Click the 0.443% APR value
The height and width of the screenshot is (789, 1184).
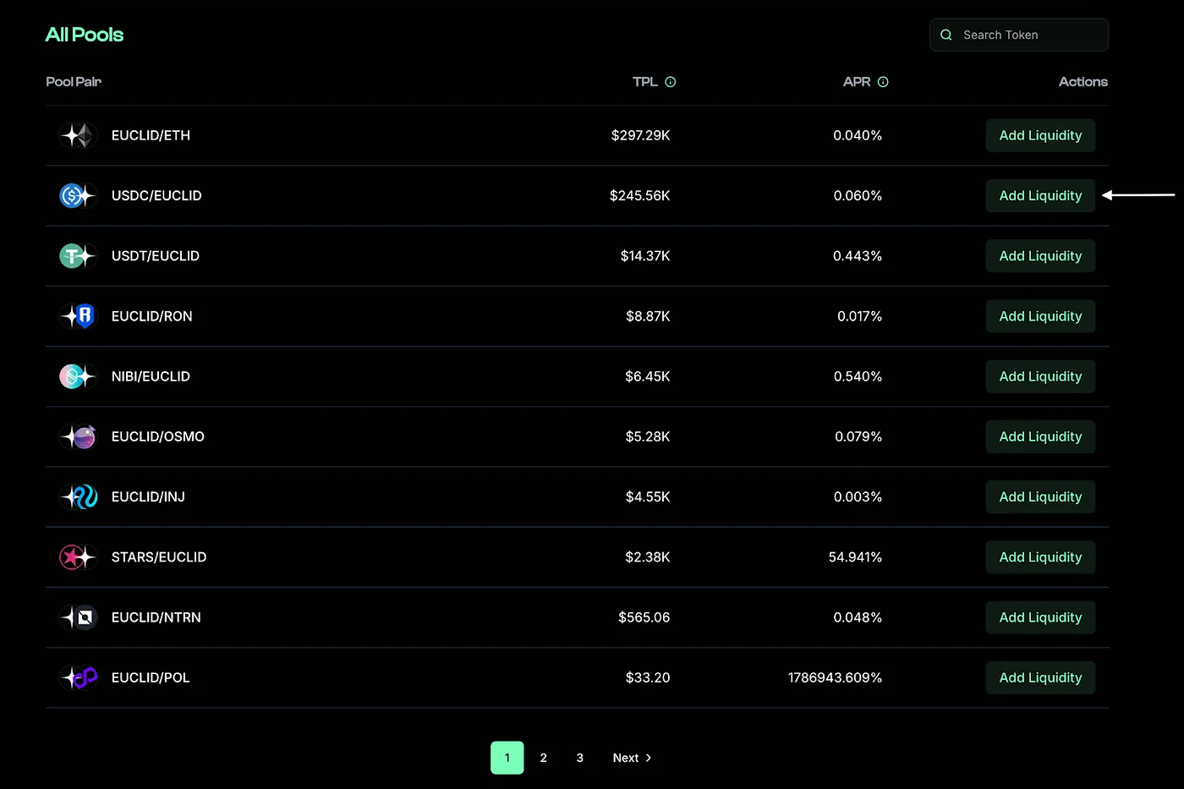[858, 255]
